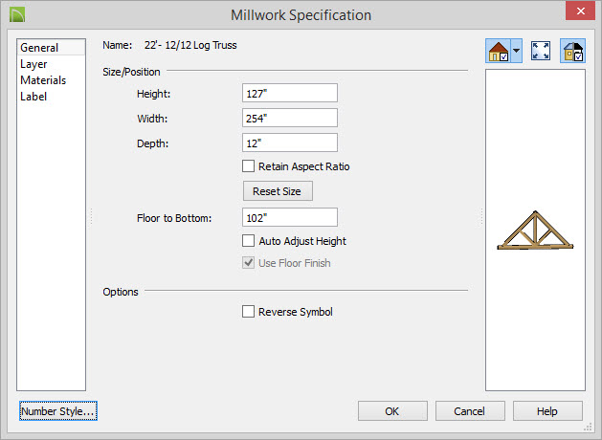Viewport: 602px width, 440px height.
Task: Click the Chief Architect logo icon
Action: (x=17, y=15)
